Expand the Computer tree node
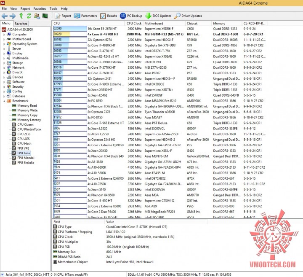This screenshot has width=303, height=277. [4, 35]
